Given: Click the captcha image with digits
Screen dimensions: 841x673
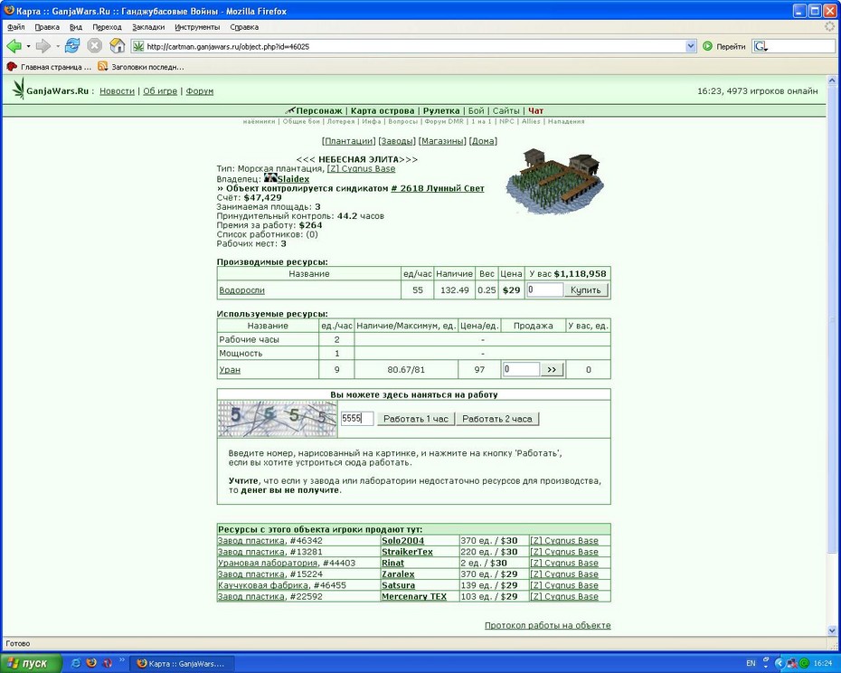Looking at the screenshot, I should click(x=278, y=419).
